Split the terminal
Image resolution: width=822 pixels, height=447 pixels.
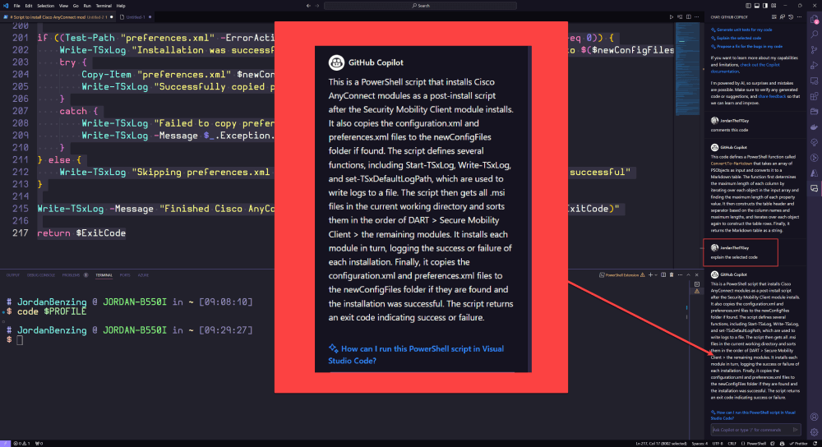[x=663, y=274]
